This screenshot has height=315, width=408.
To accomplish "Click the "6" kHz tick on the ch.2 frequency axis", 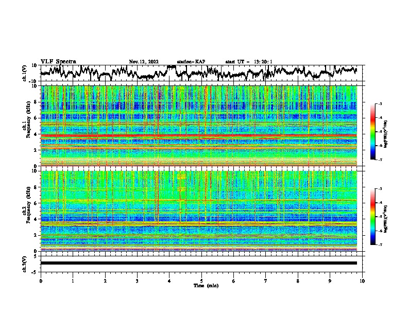I will point(36,203).
